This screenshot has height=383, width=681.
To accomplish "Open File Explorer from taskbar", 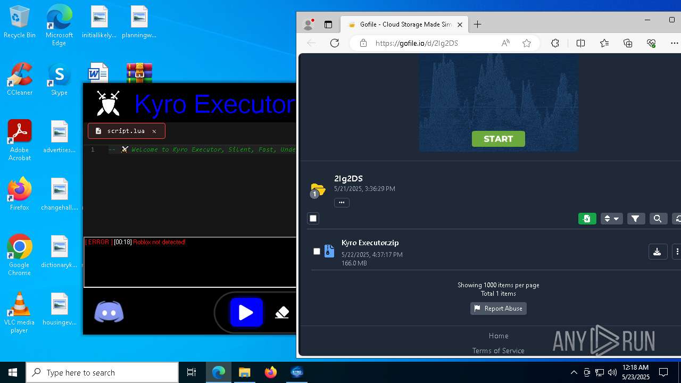I will point(244,372).
